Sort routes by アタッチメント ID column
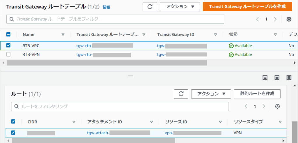Image resolution: width=298 pixels, height=143 pixels. pyautogui.click(x=151, y=122)
